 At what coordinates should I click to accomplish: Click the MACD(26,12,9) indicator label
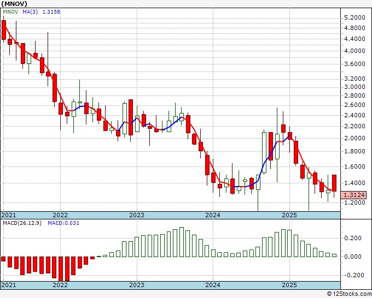(22, 223)
